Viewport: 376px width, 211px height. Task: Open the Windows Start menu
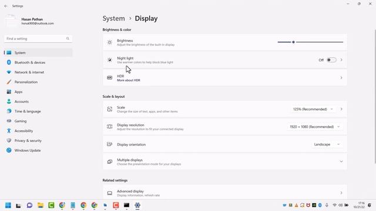[x=8, y=205]
